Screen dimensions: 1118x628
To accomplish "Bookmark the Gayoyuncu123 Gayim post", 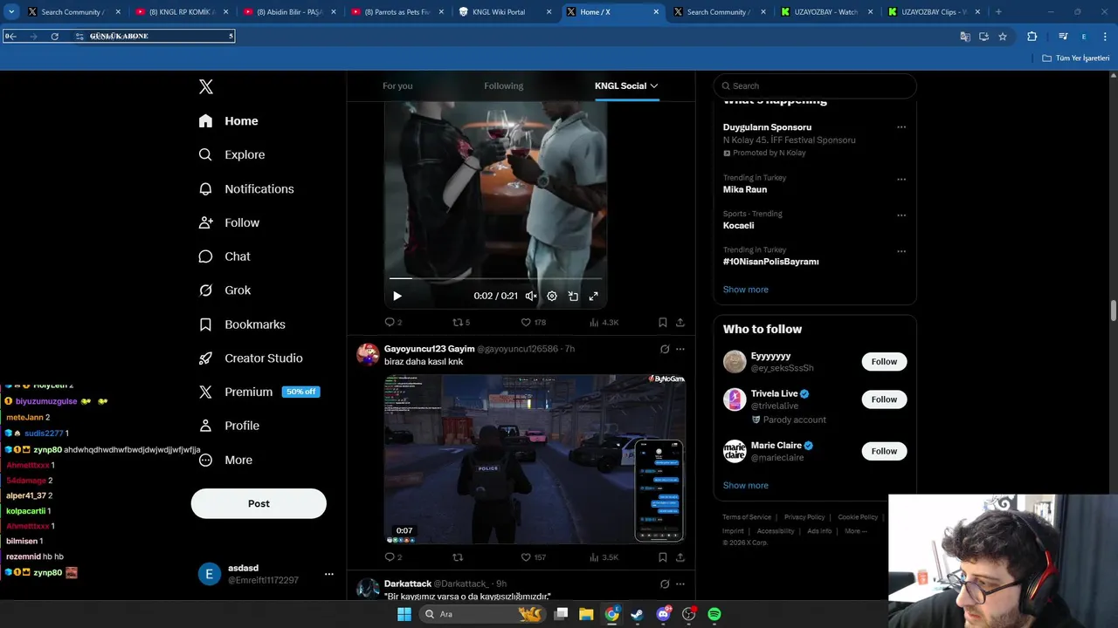I will coord(663,556).
